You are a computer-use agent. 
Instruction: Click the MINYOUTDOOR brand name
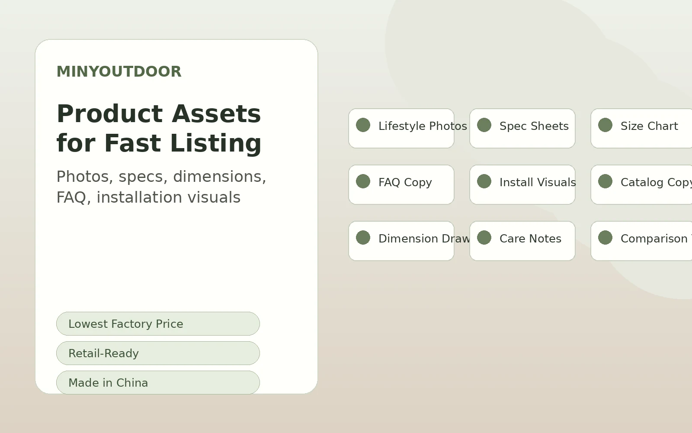(x=119, y=71)
